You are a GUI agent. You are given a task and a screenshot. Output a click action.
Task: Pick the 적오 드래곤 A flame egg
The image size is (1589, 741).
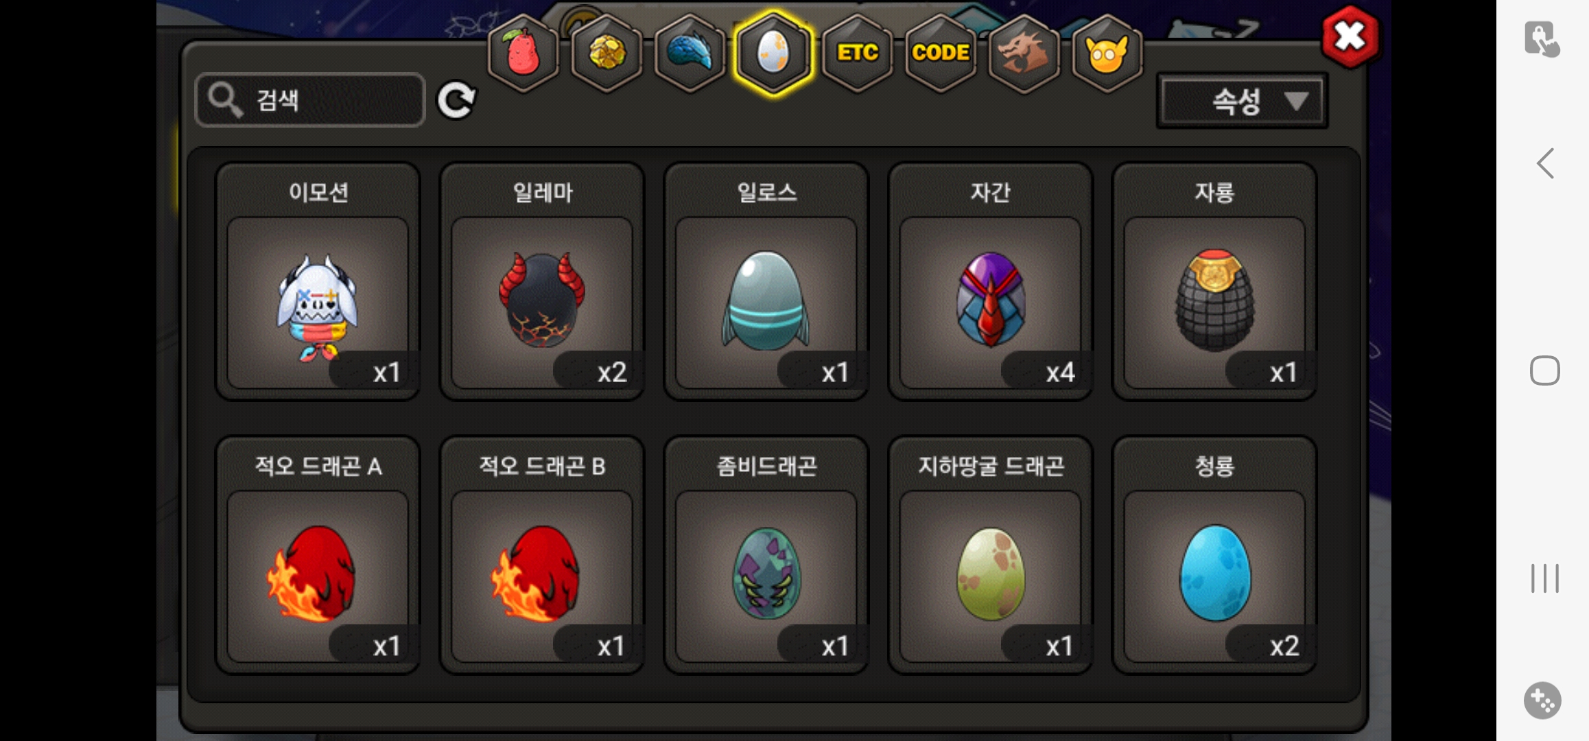[318, 555]
